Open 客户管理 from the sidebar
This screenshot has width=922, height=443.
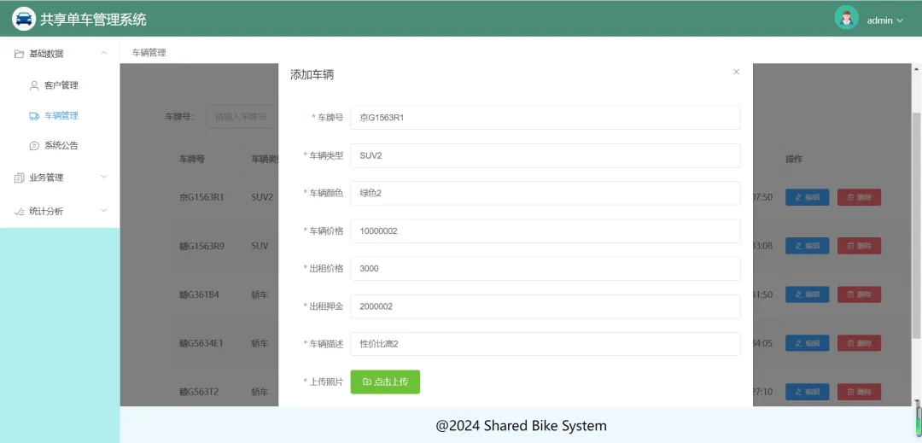click(x=60, y=85)
